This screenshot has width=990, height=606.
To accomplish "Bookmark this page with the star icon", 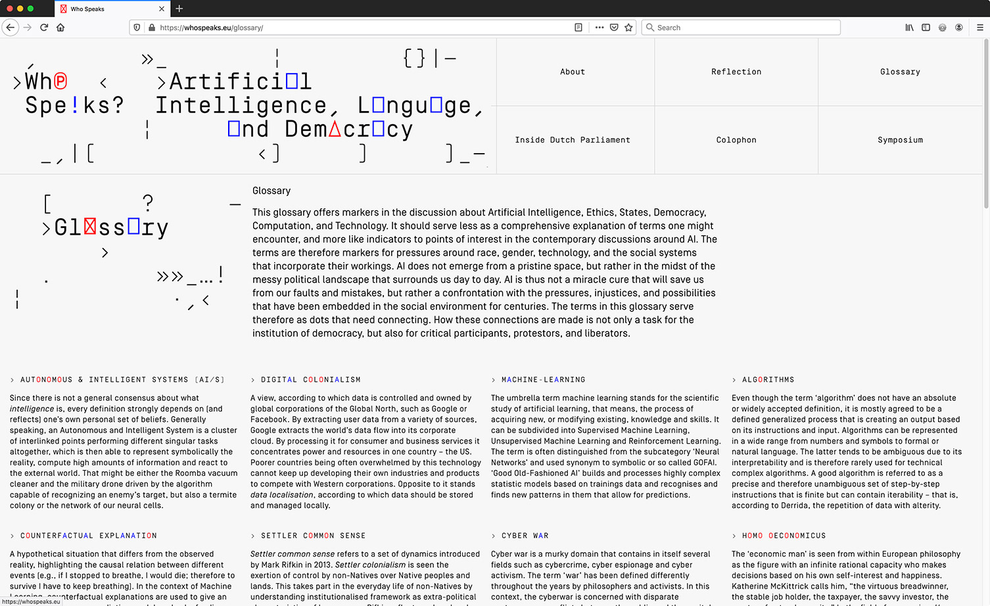I will point(628,28).
